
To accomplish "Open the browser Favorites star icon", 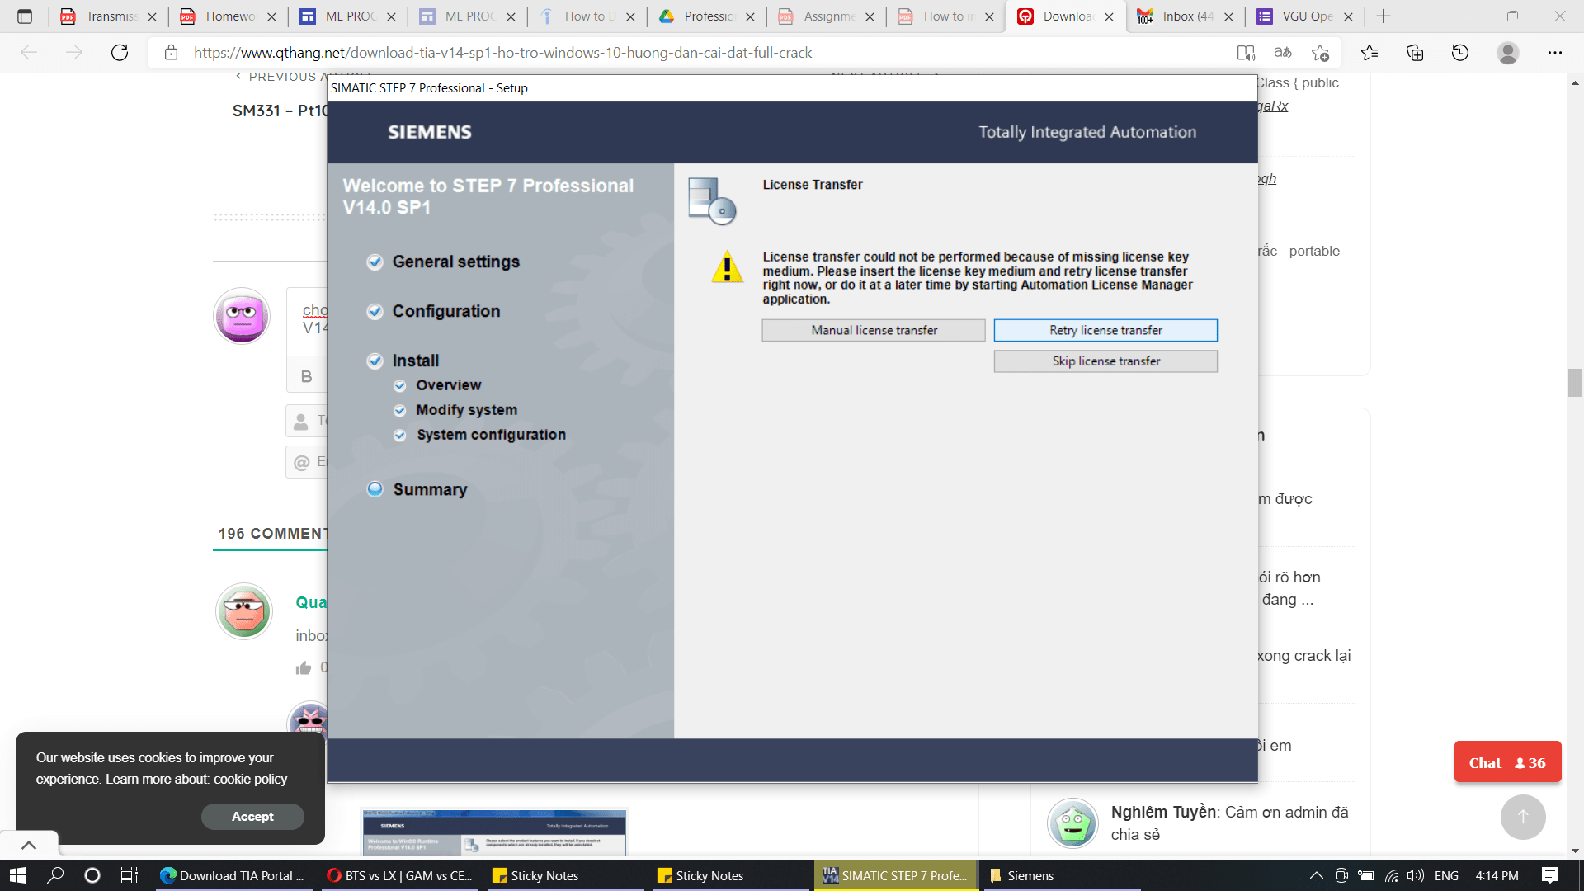I will point(1369,53).
